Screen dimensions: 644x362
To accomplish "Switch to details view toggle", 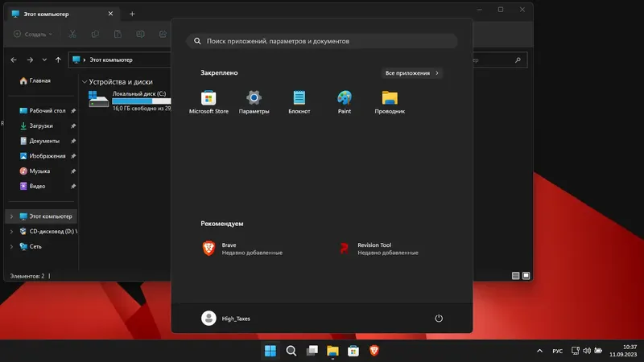I will click(516, 276).
